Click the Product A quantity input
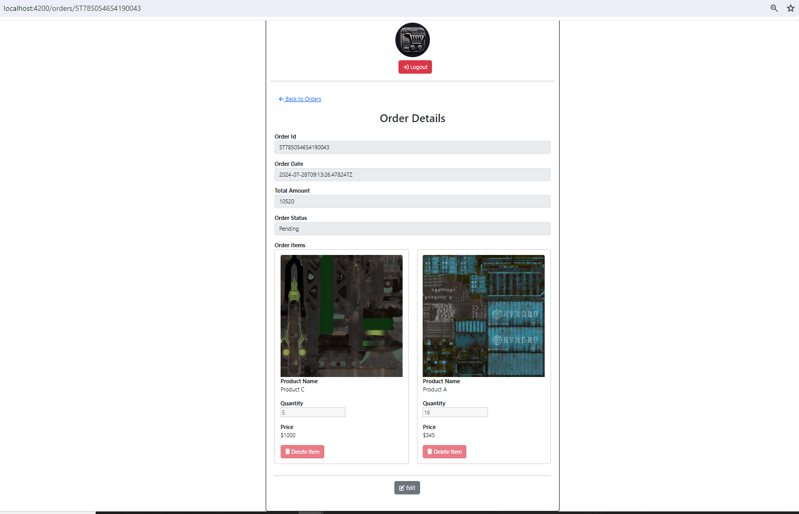799x514 pixels. pos(455,413)
